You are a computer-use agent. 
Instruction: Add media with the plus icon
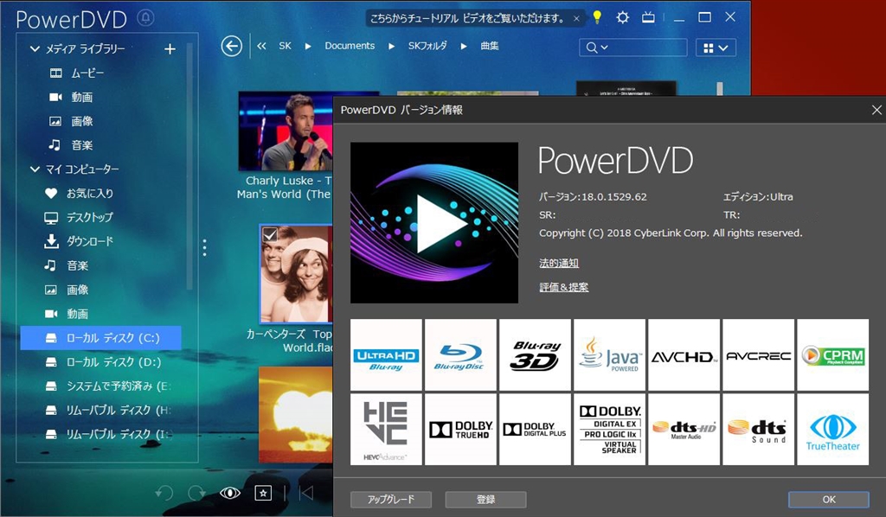170,49
